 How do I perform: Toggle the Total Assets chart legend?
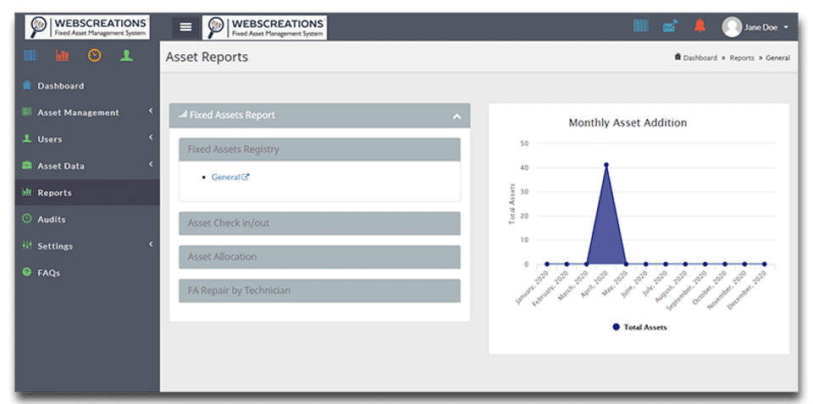click(x=639, y=327)
